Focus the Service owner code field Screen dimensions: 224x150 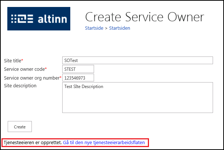(78, 69)
